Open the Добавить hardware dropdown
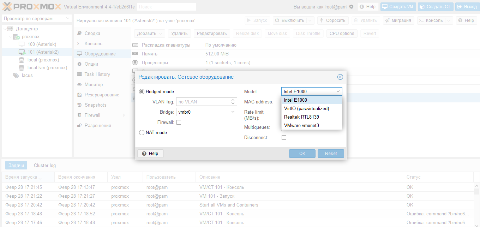 [x=150, y=34]
